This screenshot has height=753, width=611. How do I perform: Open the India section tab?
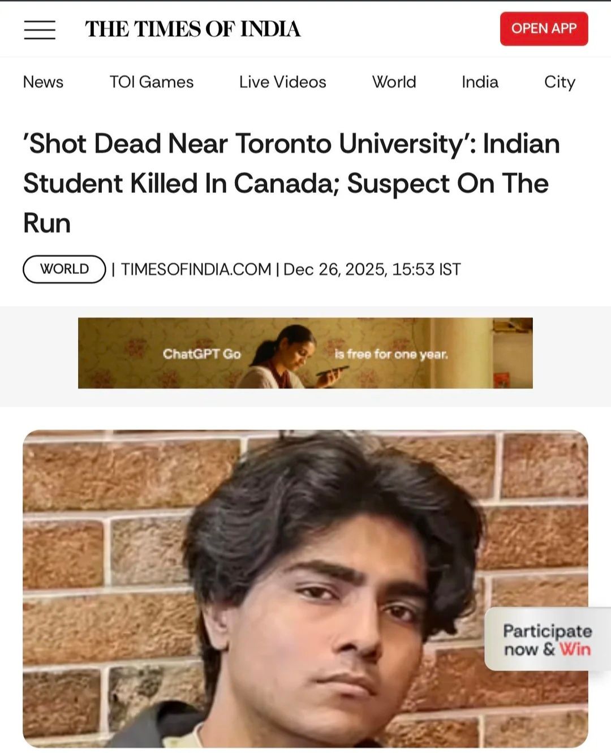point(480,82)
